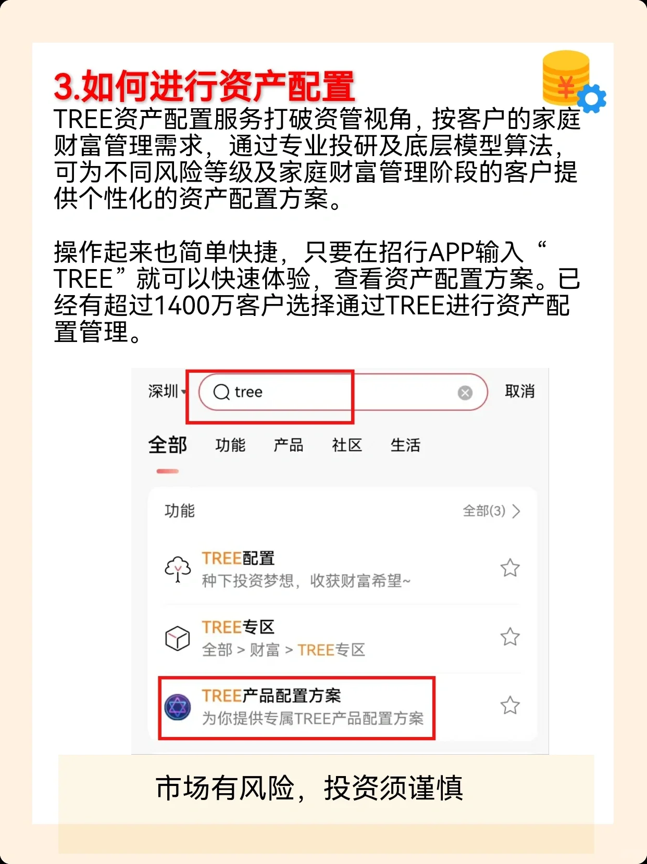Click the tree search input field
Viewport: 647px width, 864px height.
click(343, 392)
